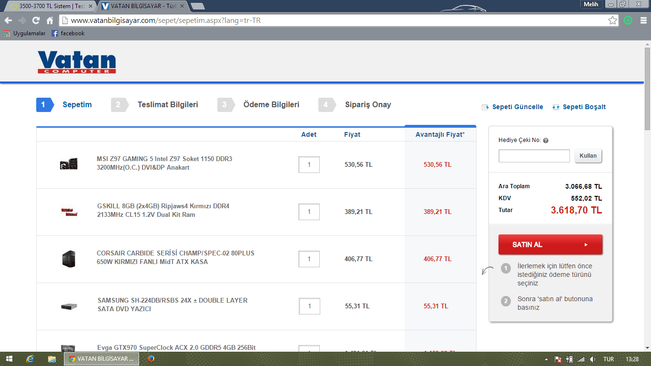The width and height of the screenshot is (651, 366).
Task: Focus the quantity field for GSKILL RAM
Action: (x=309, y=212)
